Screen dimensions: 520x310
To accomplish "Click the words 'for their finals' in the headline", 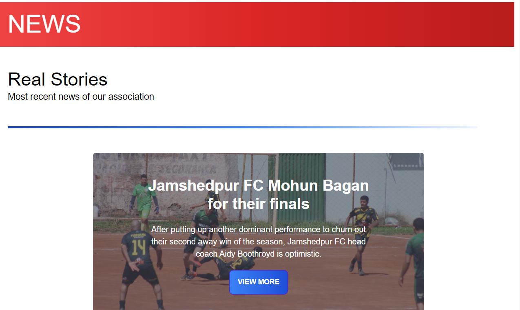I will [x=259, y=204].
